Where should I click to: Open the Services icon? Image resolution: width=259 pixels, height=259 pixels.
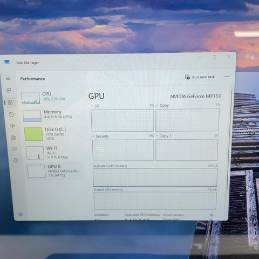[16, 160]
